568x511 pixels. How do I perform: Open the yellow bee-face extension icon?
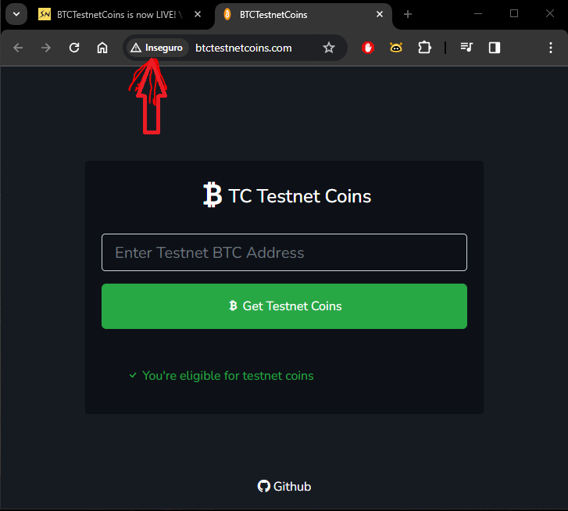tap(396, 48)
